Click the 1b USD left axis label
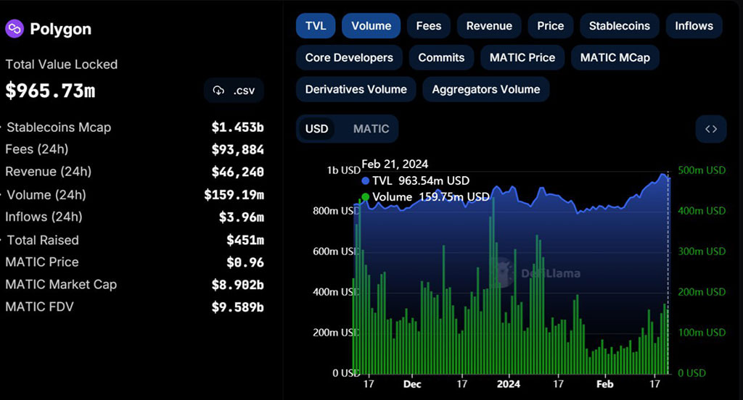Screen dimensions: 743x400 point(344,170)
